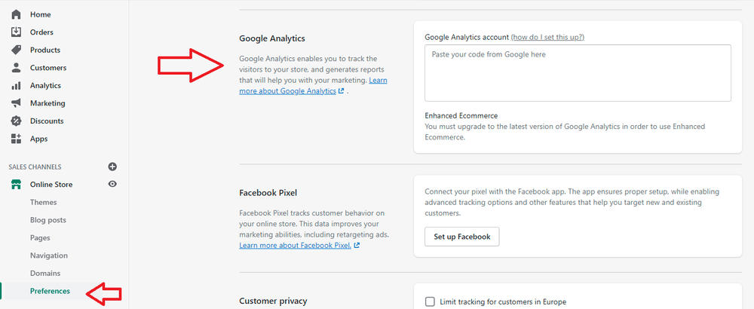Click the Discounts badge icon
Viewport: 754px width, 309px height.
coord(16,121)
